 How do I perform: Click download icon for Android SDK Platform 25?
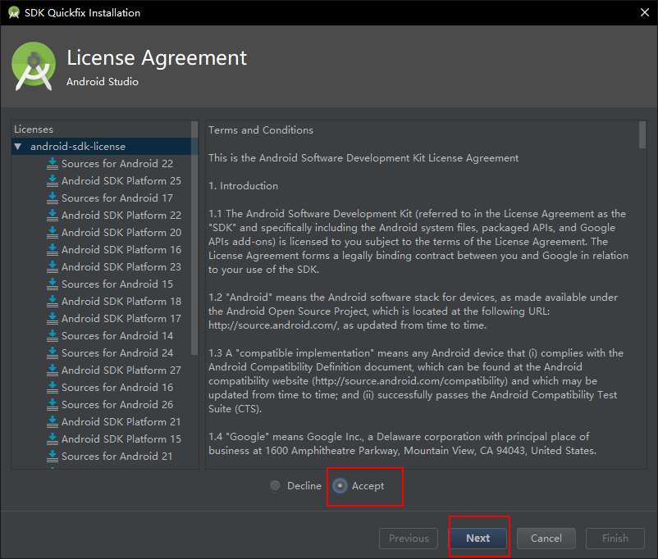53,181
